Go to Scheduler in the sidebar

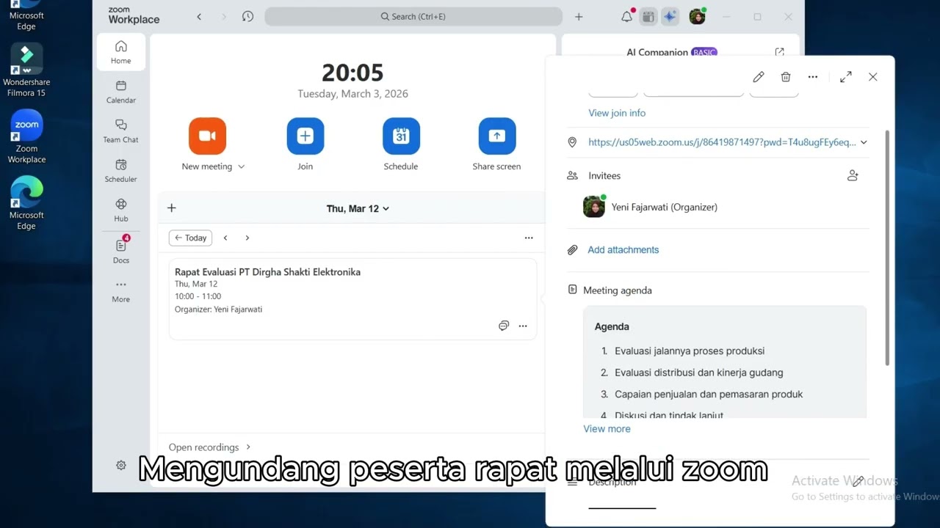point(121,171)
